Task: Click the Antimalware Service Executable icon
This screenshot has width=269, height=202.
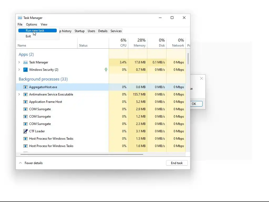Action: tap(25, 94)
